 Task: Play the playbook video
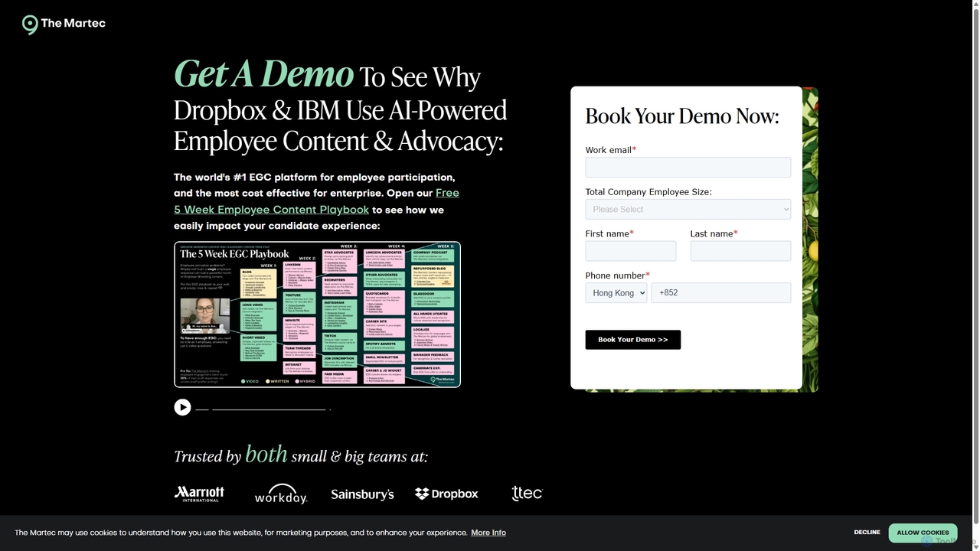[182, 407]
